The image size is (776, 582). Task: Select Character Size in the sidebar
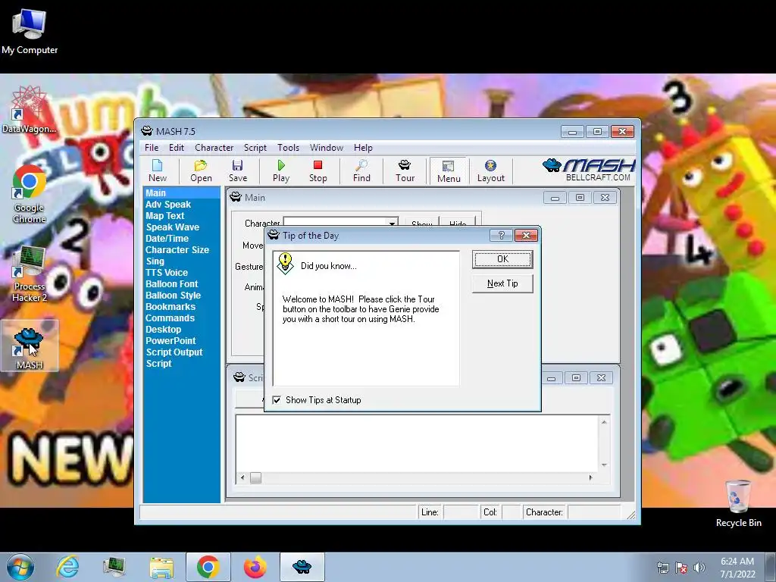[x=177, y=250]
